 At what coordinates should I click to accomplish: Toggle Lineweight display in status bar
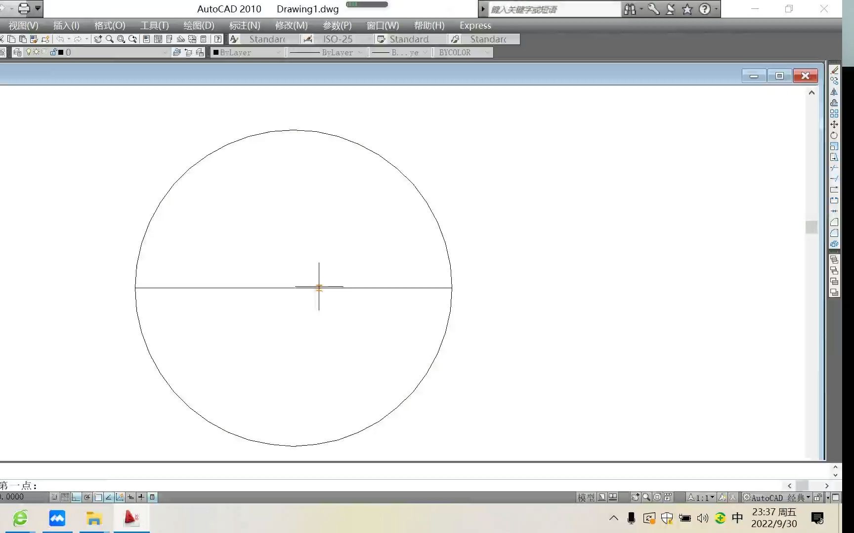coord(141,497)
